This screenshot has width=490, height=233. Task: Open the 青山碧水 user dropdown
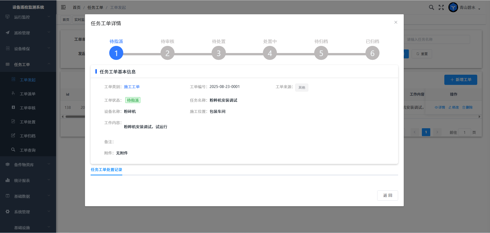coord(470,8)
